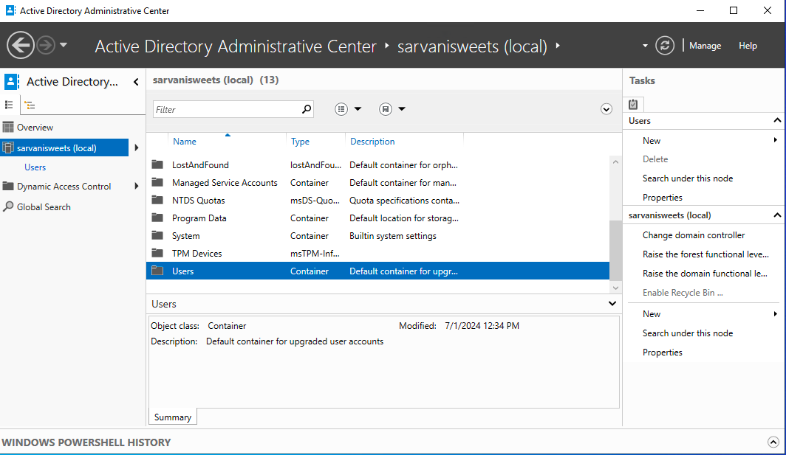Viewport: 786px width, 455px height.
Task: Click the Tasks clipboard icon
Action: [633, 104]
